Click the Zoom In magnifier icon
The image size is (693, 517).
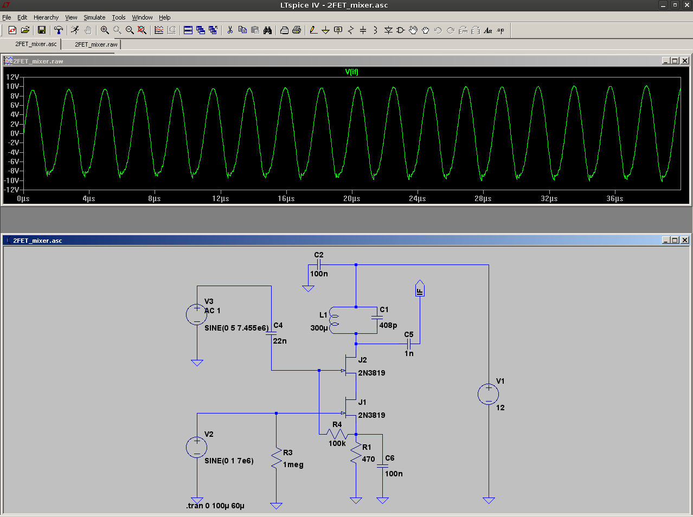tap(105, 30)
